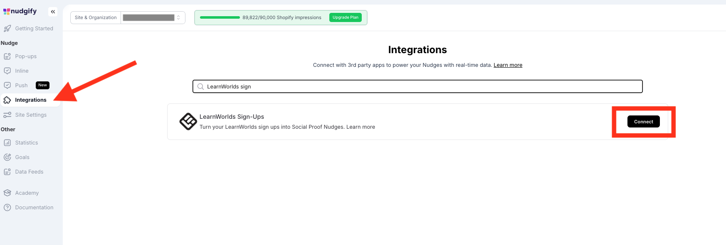The width and height of the screenshot is (726, 245).
Task: Click the integrations search field
Action: tap(417, 86)
